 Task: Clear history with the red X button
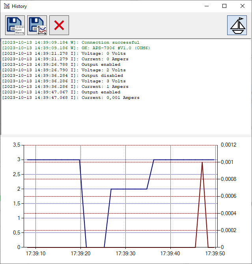click(x=59, y=25)
